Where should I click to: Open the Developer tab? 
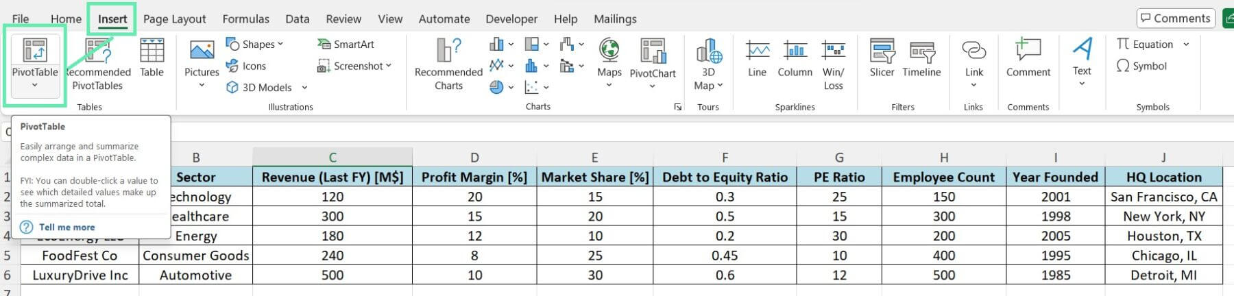(x=512, y=18)
